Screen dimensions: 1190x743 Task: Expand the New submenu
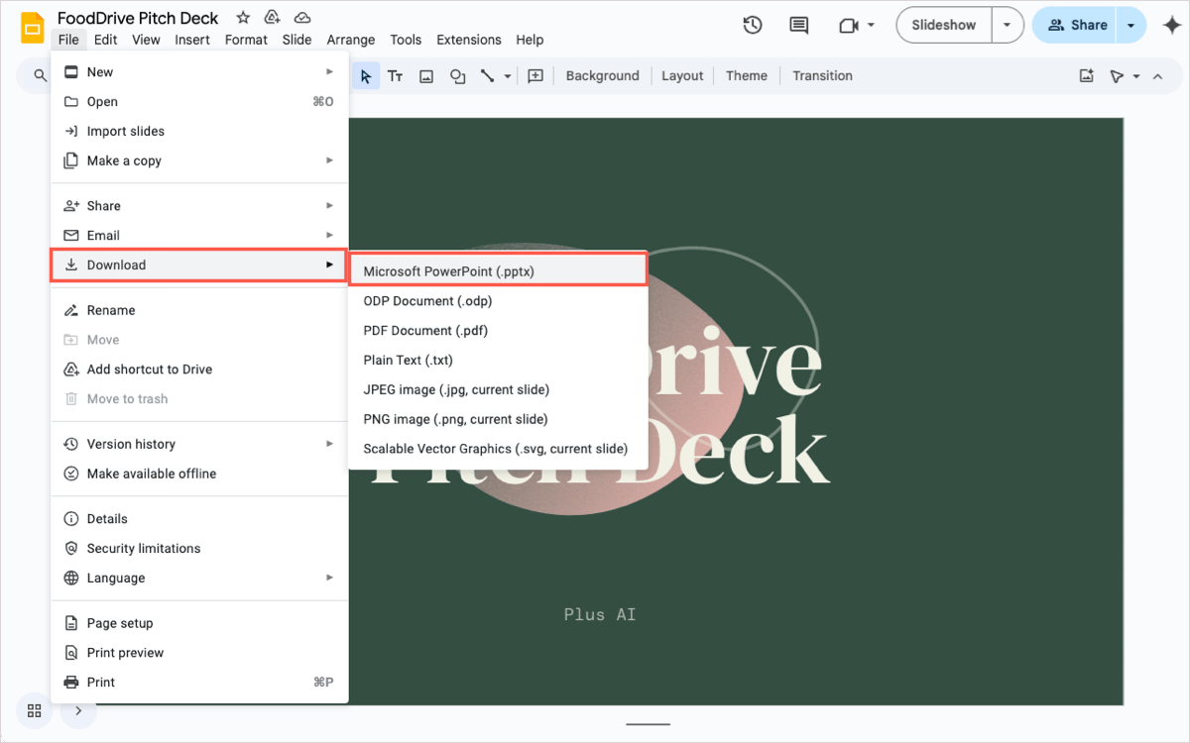coord(329,72)
